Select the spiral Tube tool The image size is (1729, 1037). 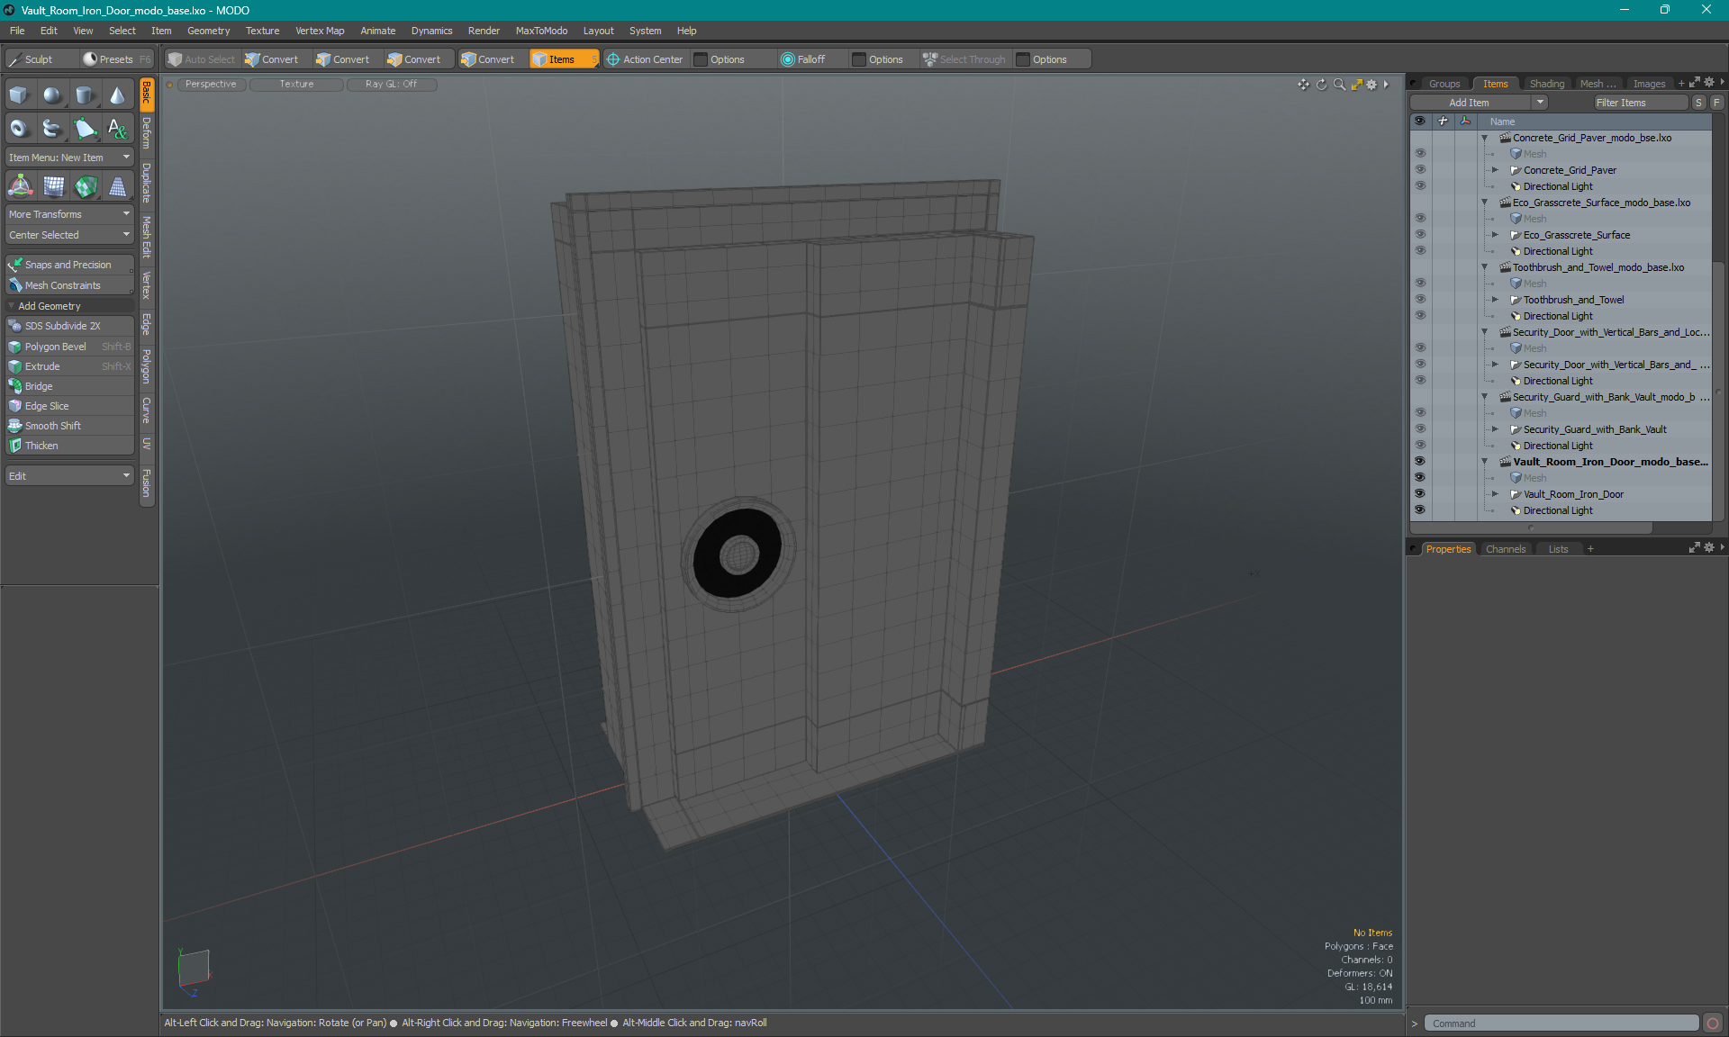(x=52, y=129)
